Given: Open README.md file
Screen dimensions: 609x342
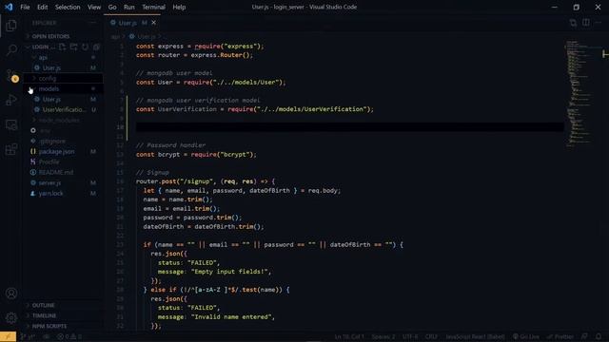Looking at the screenshot, I should [x=56, y=173].
